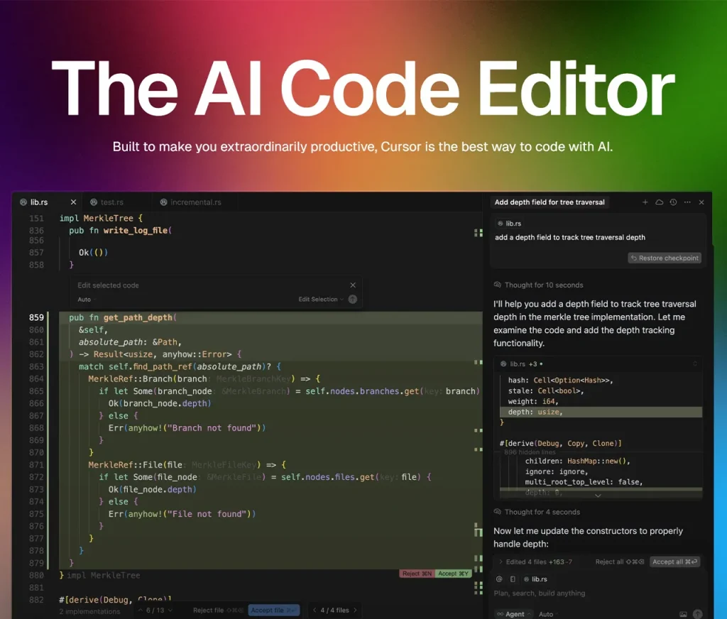Open the lib.rs +3 diff block header

pyautogui.click(x=598, y=364)
